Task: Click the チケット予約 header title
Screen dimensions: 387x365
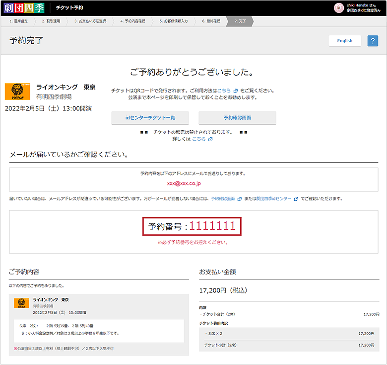Action: [x=69, y=8]
